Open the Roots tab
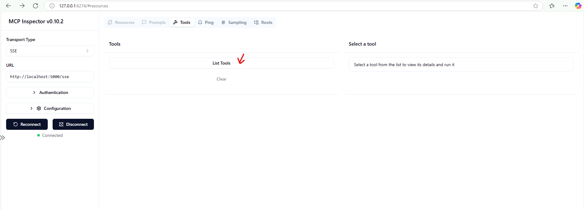584x210 pixels. click(x=263, y=22)
